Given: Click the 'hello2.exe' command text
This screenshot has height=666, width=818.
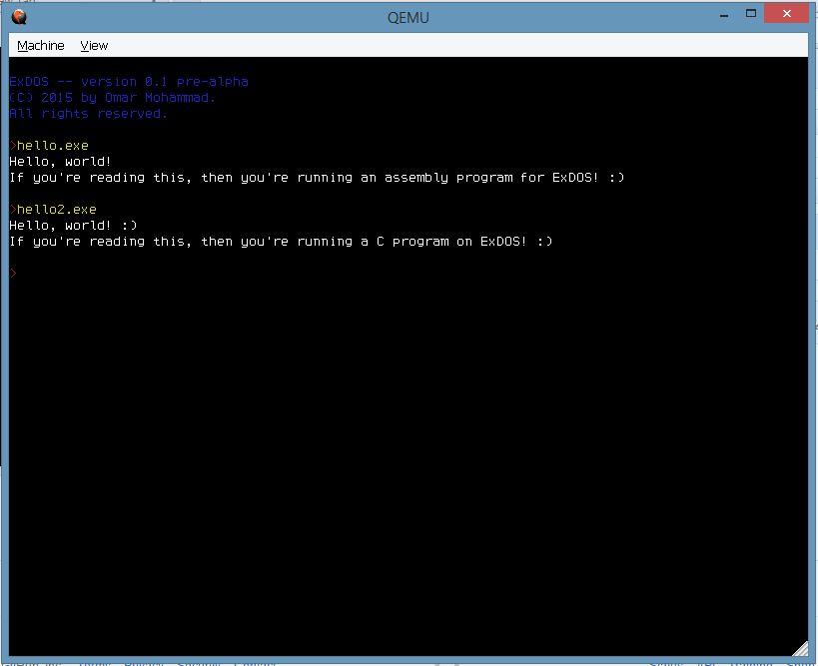Looking at the screenshot, I should coord(57,210).
